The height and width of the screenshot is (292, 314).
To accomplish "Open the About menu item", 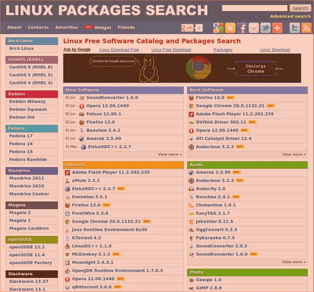I will click(14, 28).
